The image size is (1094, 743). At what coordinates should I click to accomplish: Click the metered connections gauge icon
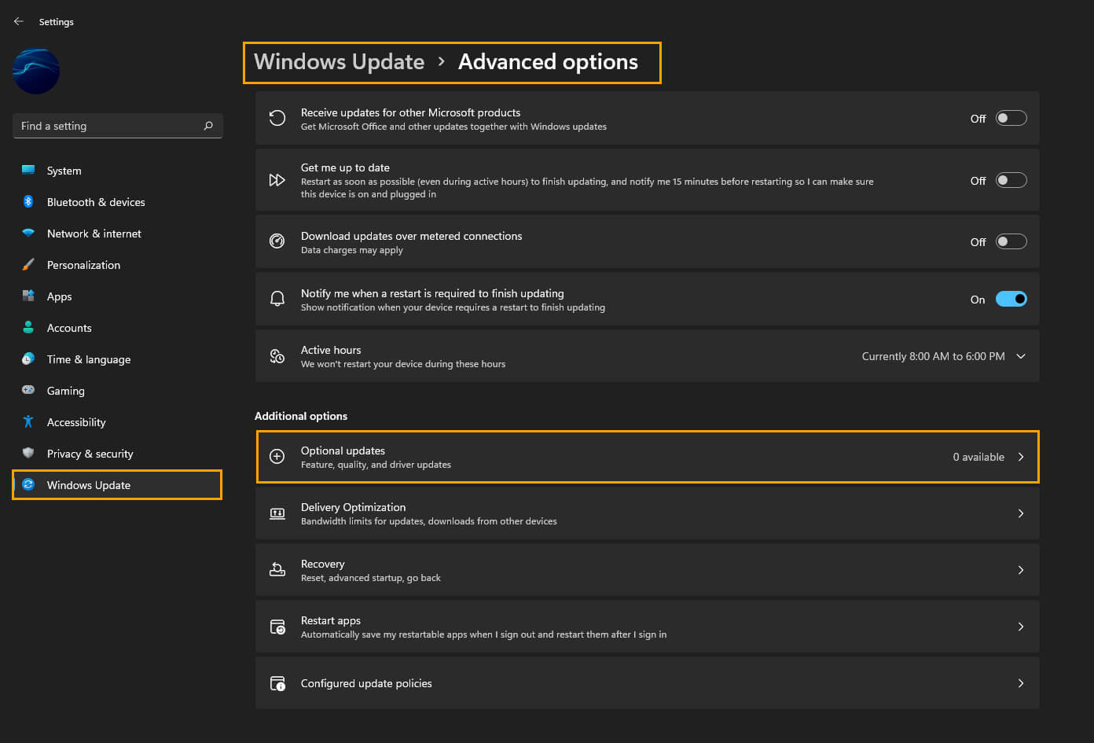tap(277, 241)
